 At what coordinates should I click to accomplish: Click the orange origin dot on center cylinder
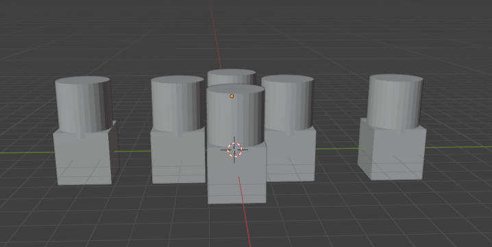click(x=232, y=96)
